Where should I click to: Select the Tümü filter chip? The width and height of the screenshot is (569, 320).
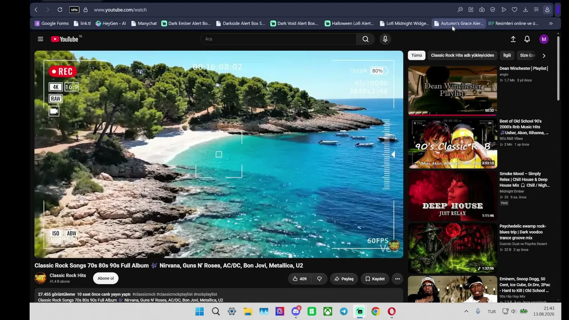[417, 56]
